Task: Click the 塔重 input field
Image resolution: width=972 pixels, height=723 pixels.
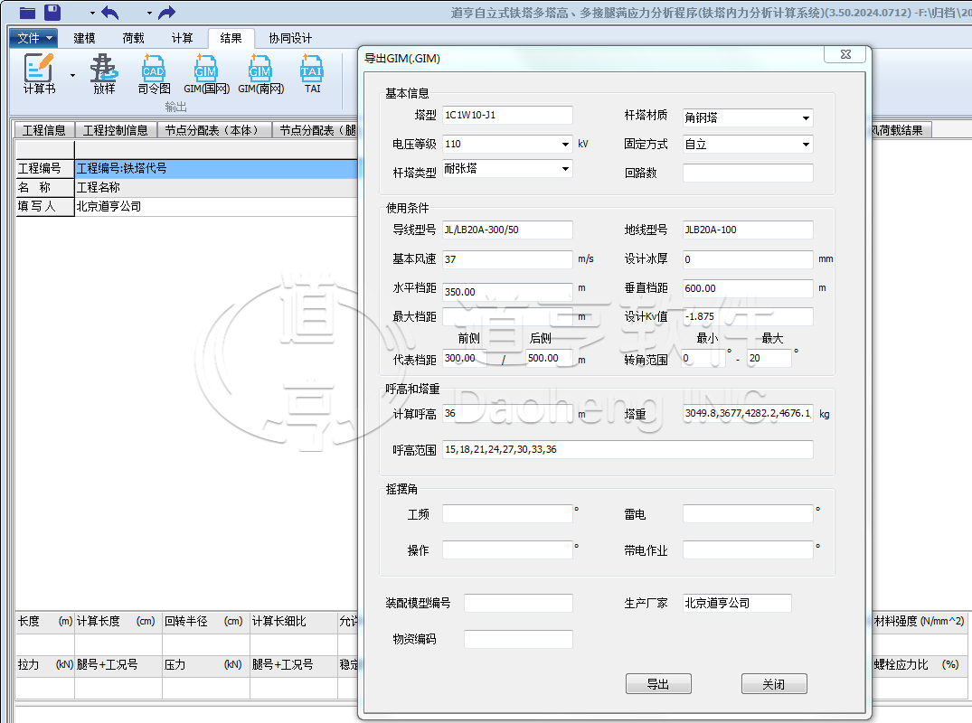Action: click(x=748, y=413)
